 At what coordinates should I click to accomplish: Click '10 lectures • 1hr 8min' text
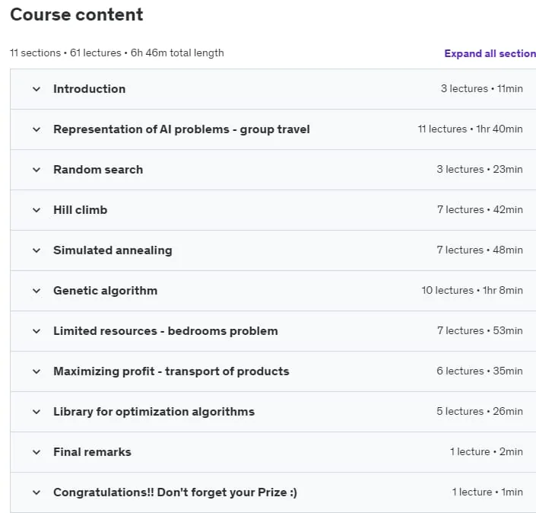point(472,290)
